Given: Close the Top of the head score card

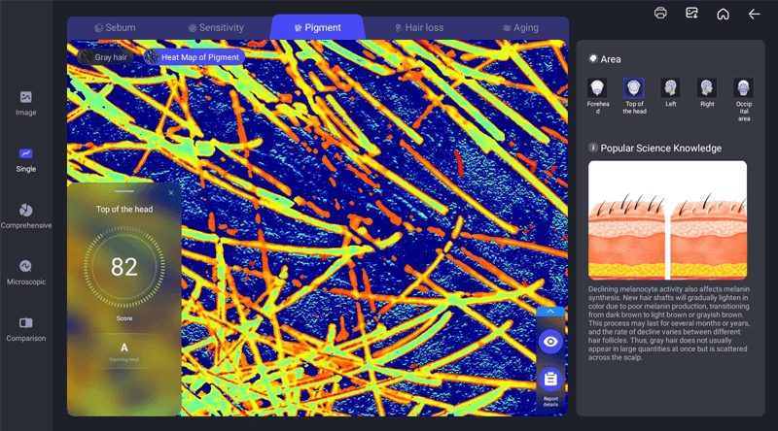Looking at the screenshot, I should pos(171,193).
